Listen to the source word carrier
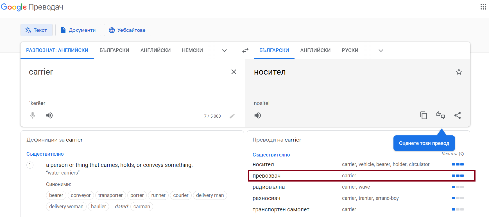Image resolution: width=489 pixels, height=217 pixels. pyautogui.click(x=49, y=115)
